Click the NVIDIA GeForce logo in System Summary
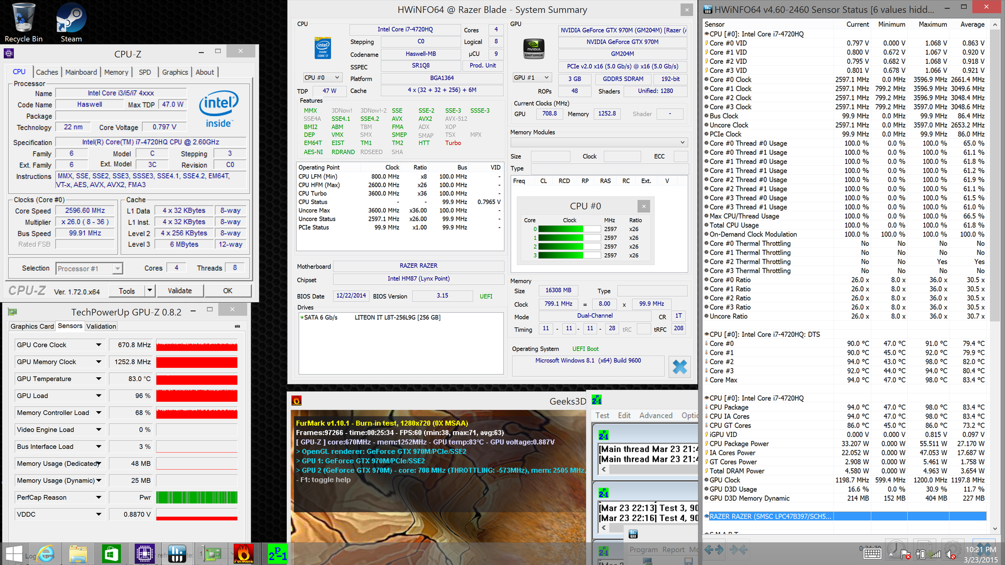Viewport: 1005px width, 565px height. click(533, 48)
